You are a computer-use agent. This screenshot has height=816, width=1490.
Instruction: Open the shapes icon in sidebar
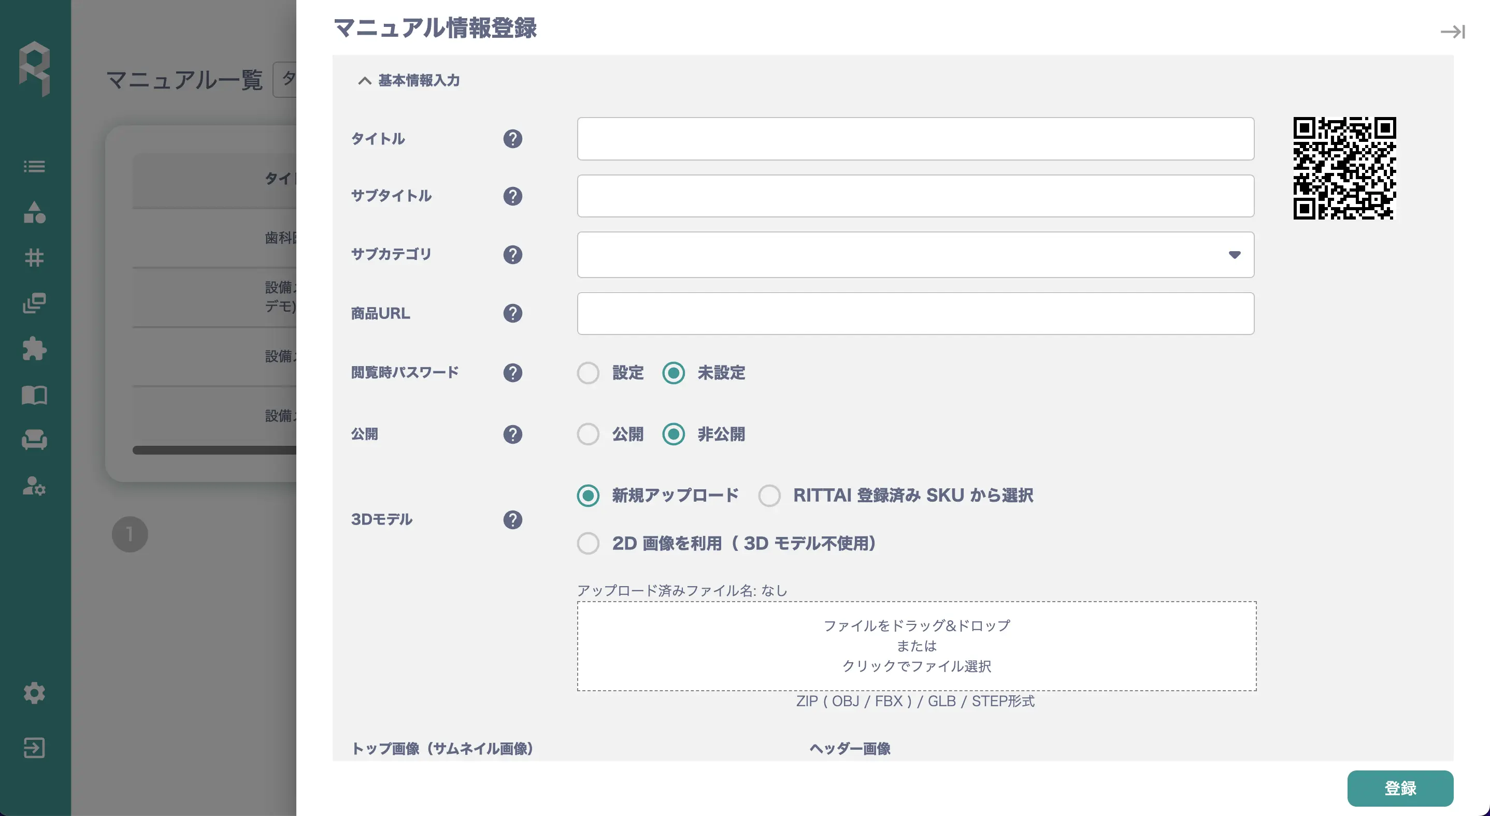tap(34, 212)
